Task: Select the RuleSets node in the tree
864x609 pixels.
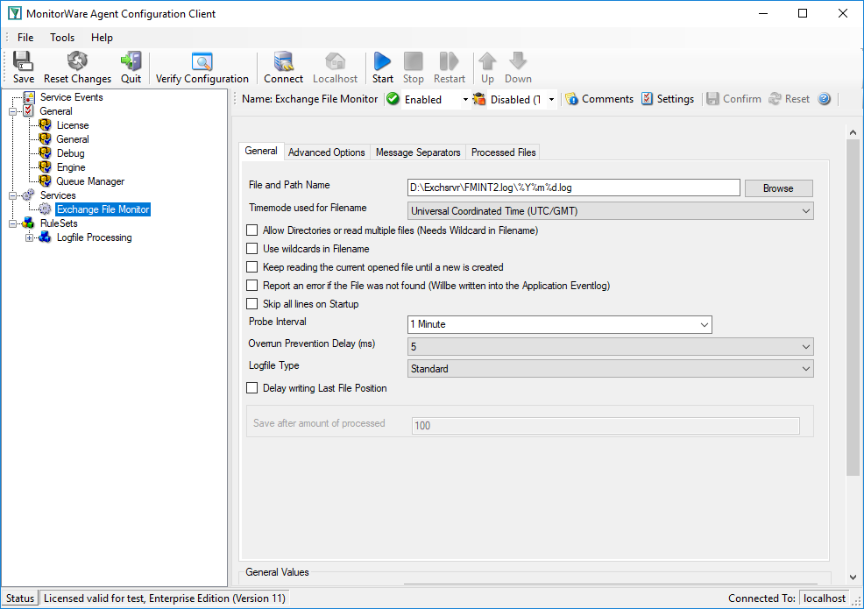Action: [x=59, y=223]
